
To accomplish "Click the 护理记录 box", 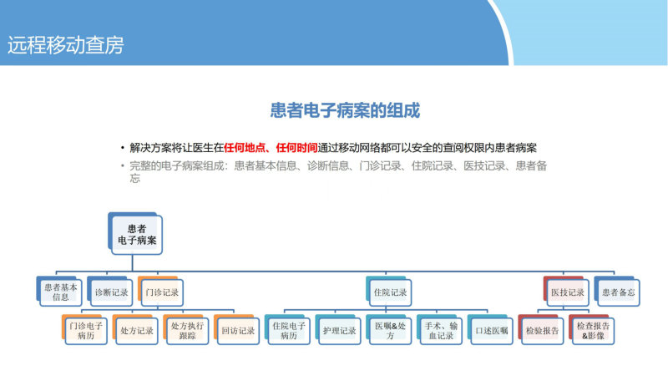I will tap(340, 331).
